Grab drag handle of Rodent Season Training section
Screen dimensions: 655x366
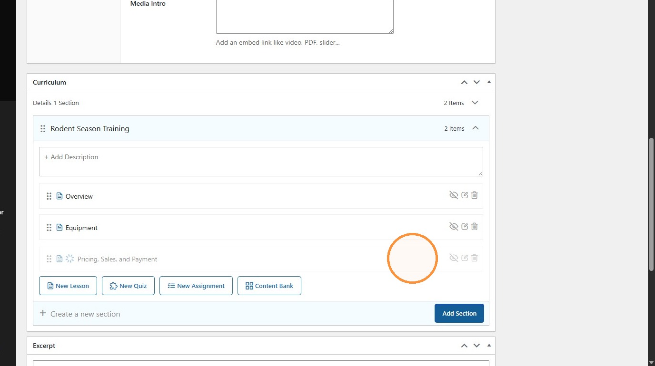pyautogui.click(x=43, y=128)
